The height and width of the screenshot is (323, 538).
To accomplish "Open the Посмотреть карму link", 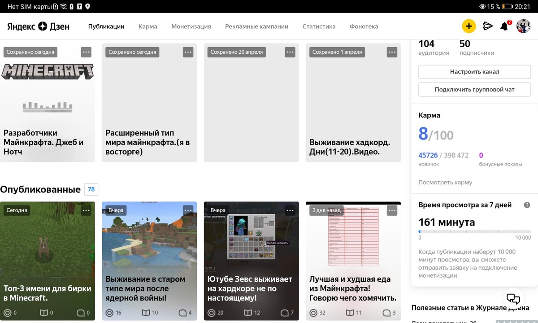I will pos(445,183).
